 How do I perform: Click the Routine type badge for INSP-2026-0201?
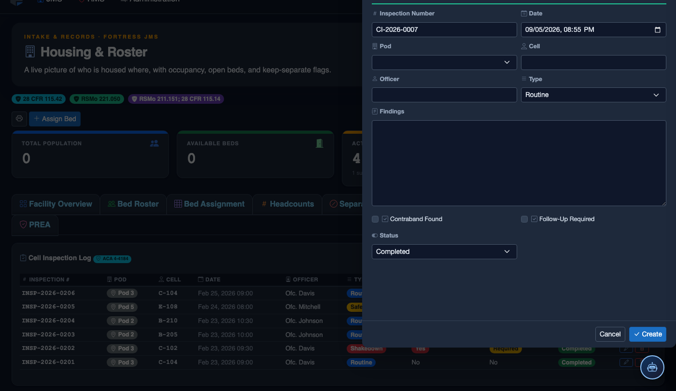click(x=361, y=363)
